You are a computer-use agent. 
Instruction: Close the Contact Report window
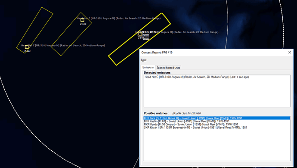pos(290,52)
